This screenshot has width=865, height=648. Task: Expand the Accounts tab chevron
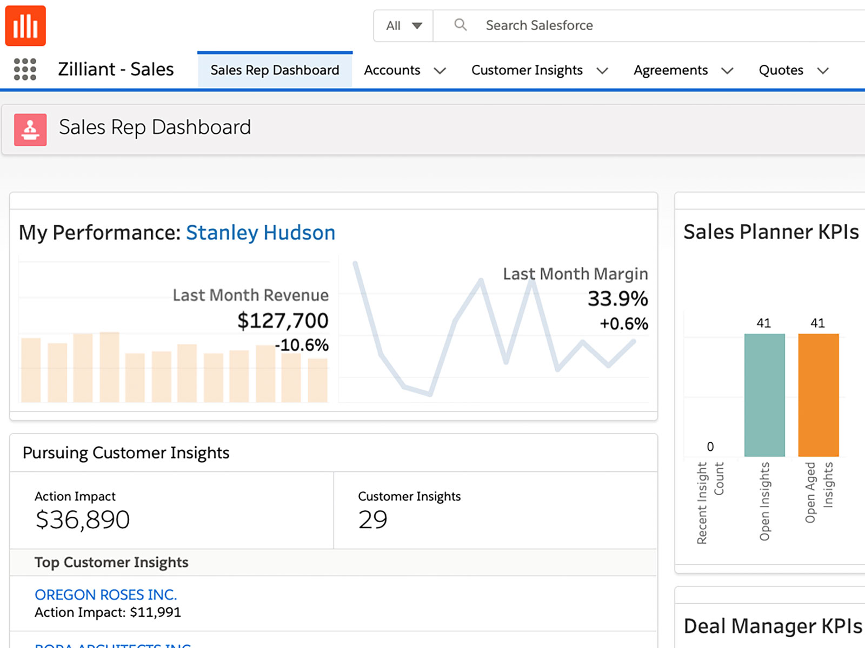point(440,71)
